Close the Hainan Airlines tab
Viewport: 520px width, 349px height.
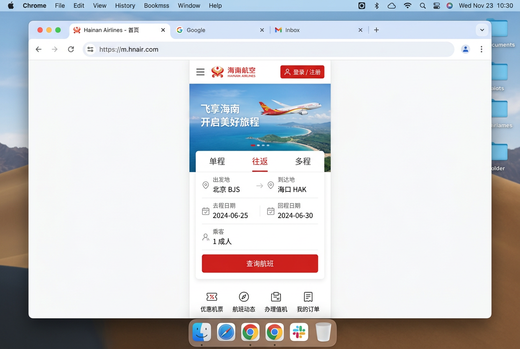pos(163,30)
